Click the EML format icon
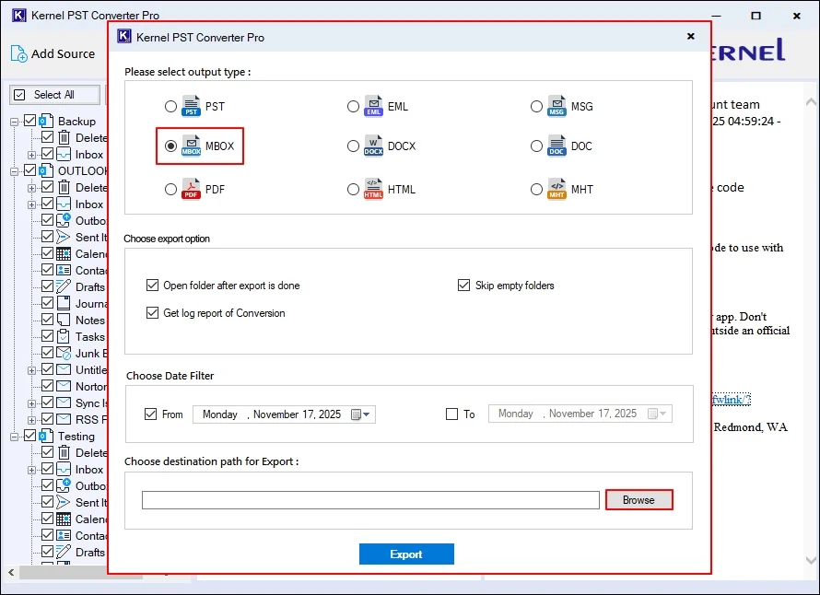Viewport: 820px width, 595px height. click(x=373, y=106)
